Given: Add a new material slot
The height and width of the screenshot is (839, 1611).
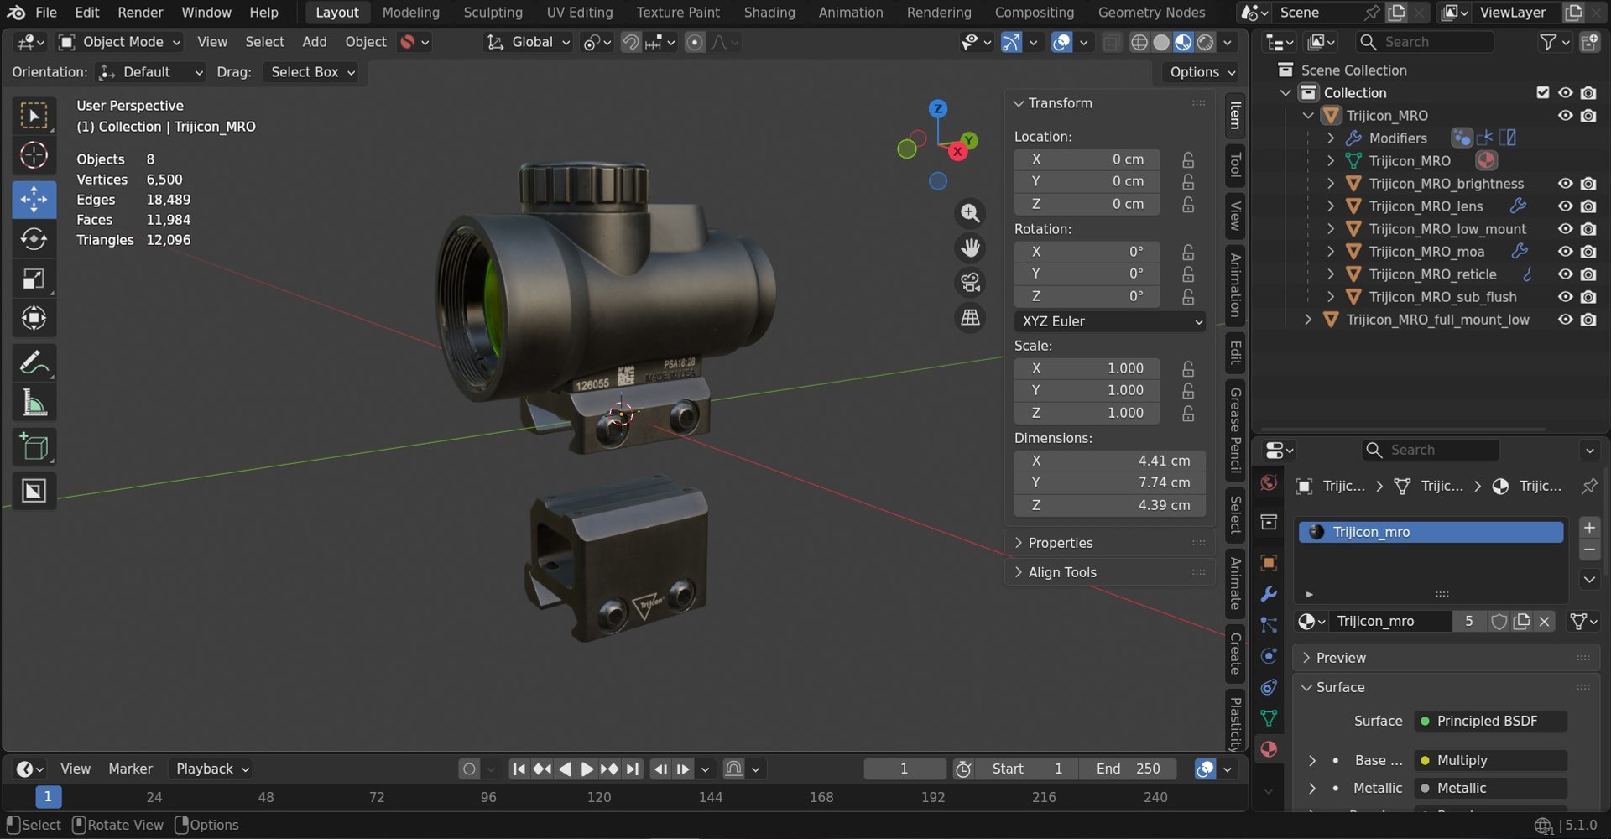Looking at the screenshot, I should 1589,527.
